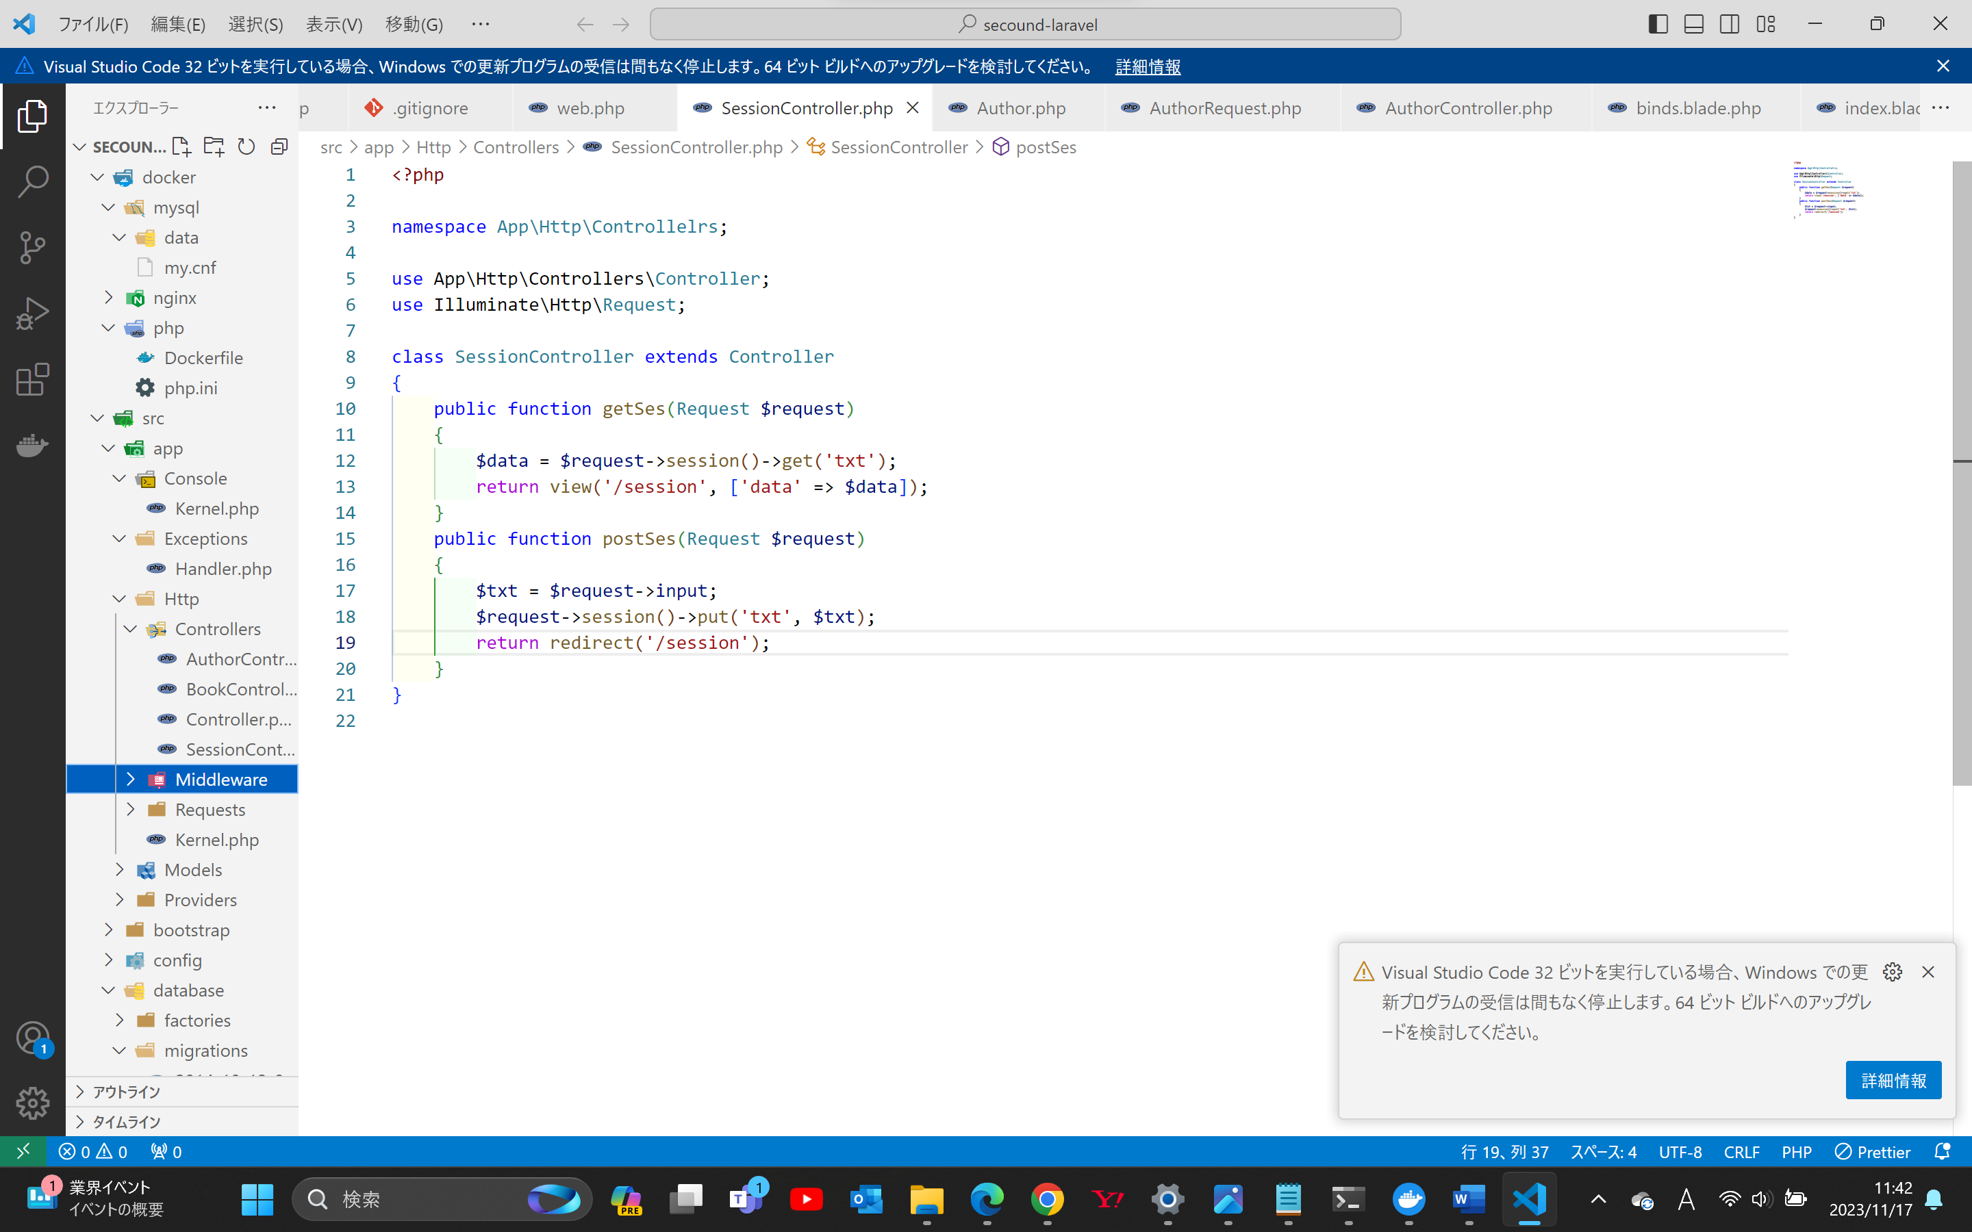Open Run and Debug view
The height and width of the screenshot is (1232, 1972).
click(x=33, y=313)
